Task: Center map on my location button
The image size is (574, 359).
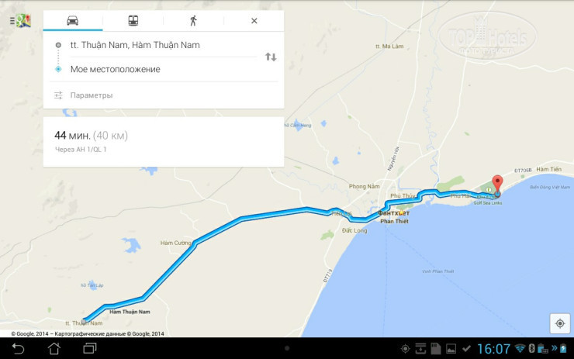Action: click(x=560, y=323)
